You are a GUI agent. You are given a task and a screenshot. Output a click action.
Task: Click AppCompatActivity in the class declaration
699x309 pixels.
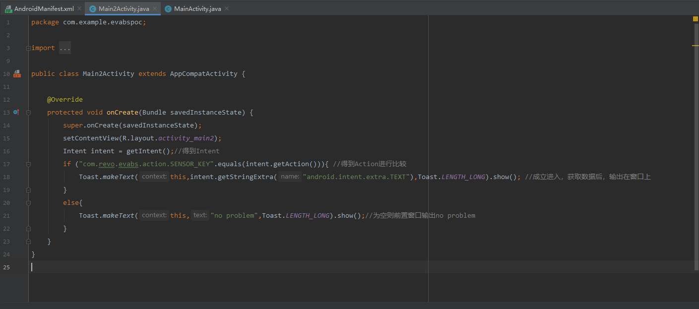[x=203, y=74]
